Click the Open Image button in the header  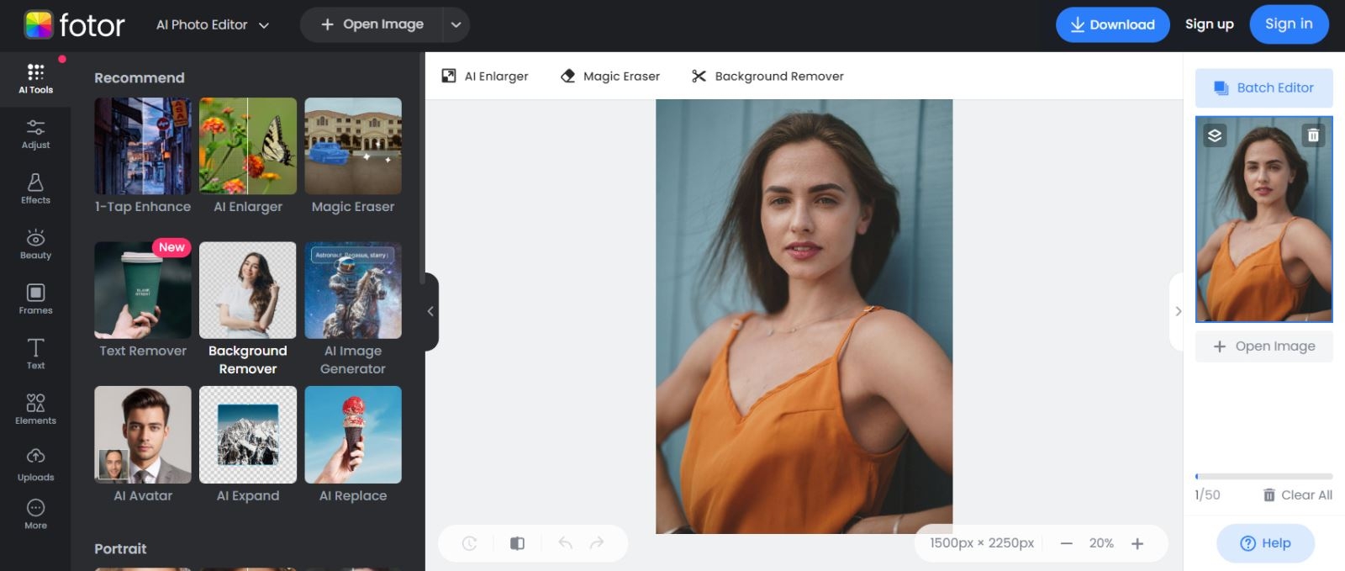point(372,24)
